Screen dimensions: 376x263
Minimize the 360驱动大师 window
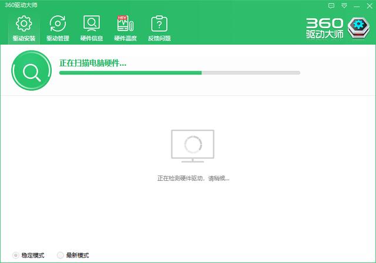[357, 6]
